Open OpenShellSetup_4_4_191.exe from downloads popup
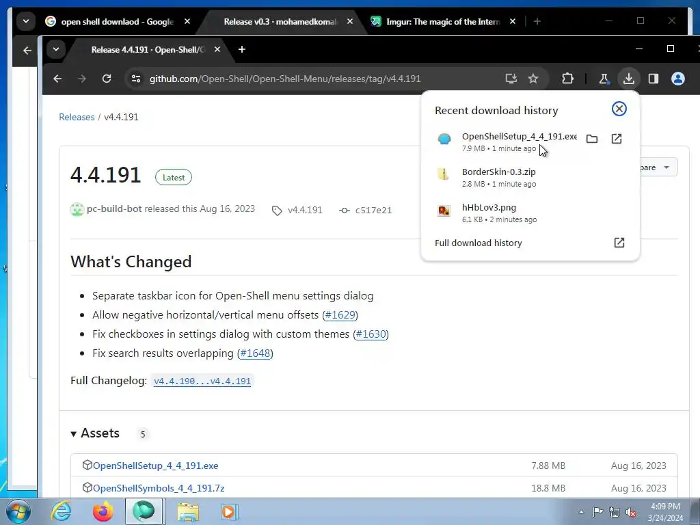The image size is (700, 525). tap(616, 139)
